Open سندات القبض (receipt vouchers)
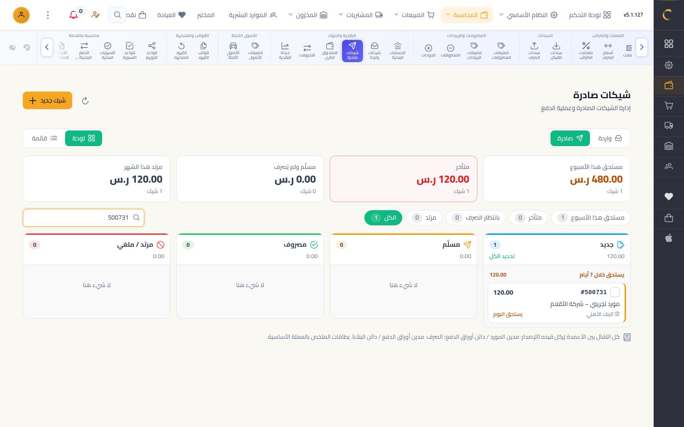Screen dimensions: 684x427 (556, 51)
